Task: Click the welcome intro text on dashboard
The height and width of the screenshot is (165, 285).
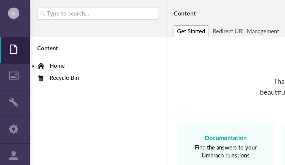Action: pyautogui.click(x=273, y=87)
